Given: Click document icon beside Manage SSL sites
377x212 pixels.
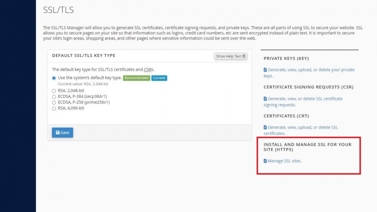Looking at the screenshot, I should 265,161.
